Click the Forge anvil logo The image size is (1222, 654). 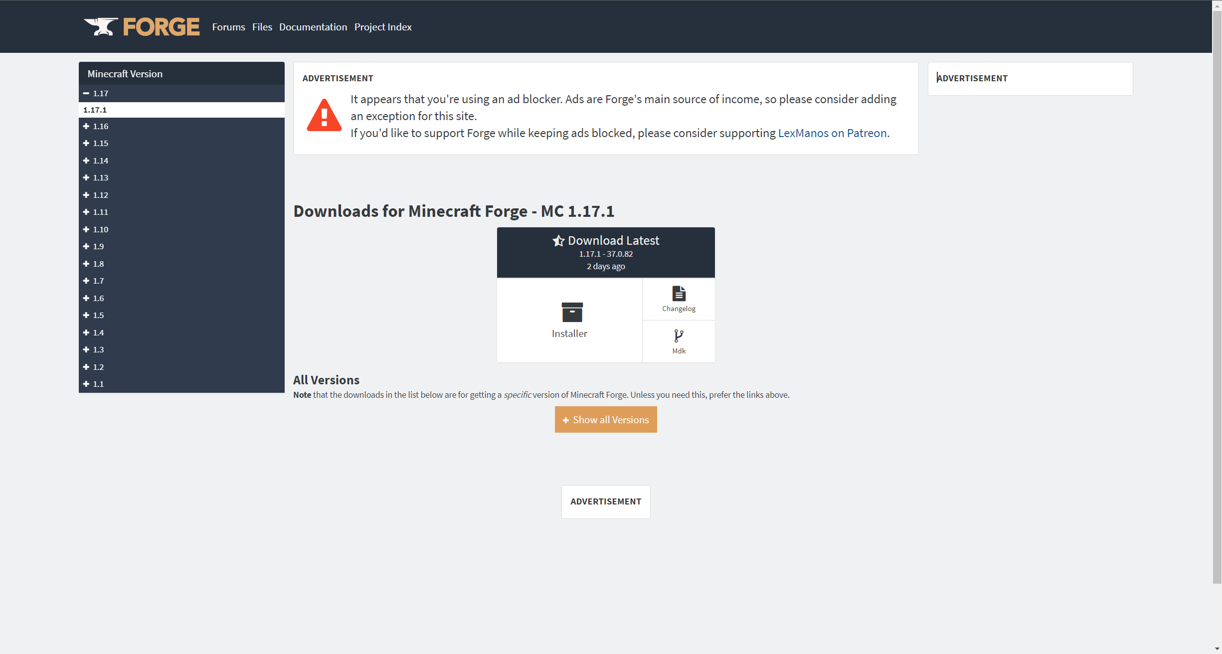pos(101,26)
